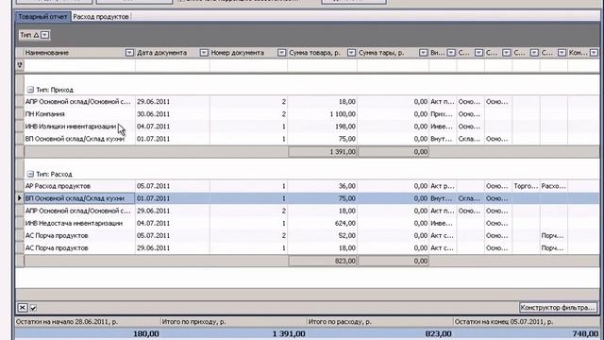This screenshot has height=340, width=604.
Task: Click the Конструктор фильтра button
Action: 558,307
